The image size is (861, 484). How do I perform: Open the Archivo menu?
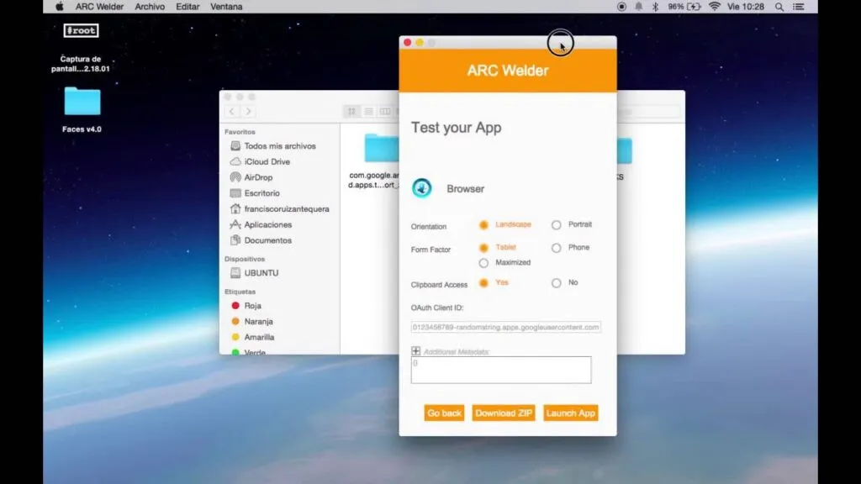[x=150, y=7]
